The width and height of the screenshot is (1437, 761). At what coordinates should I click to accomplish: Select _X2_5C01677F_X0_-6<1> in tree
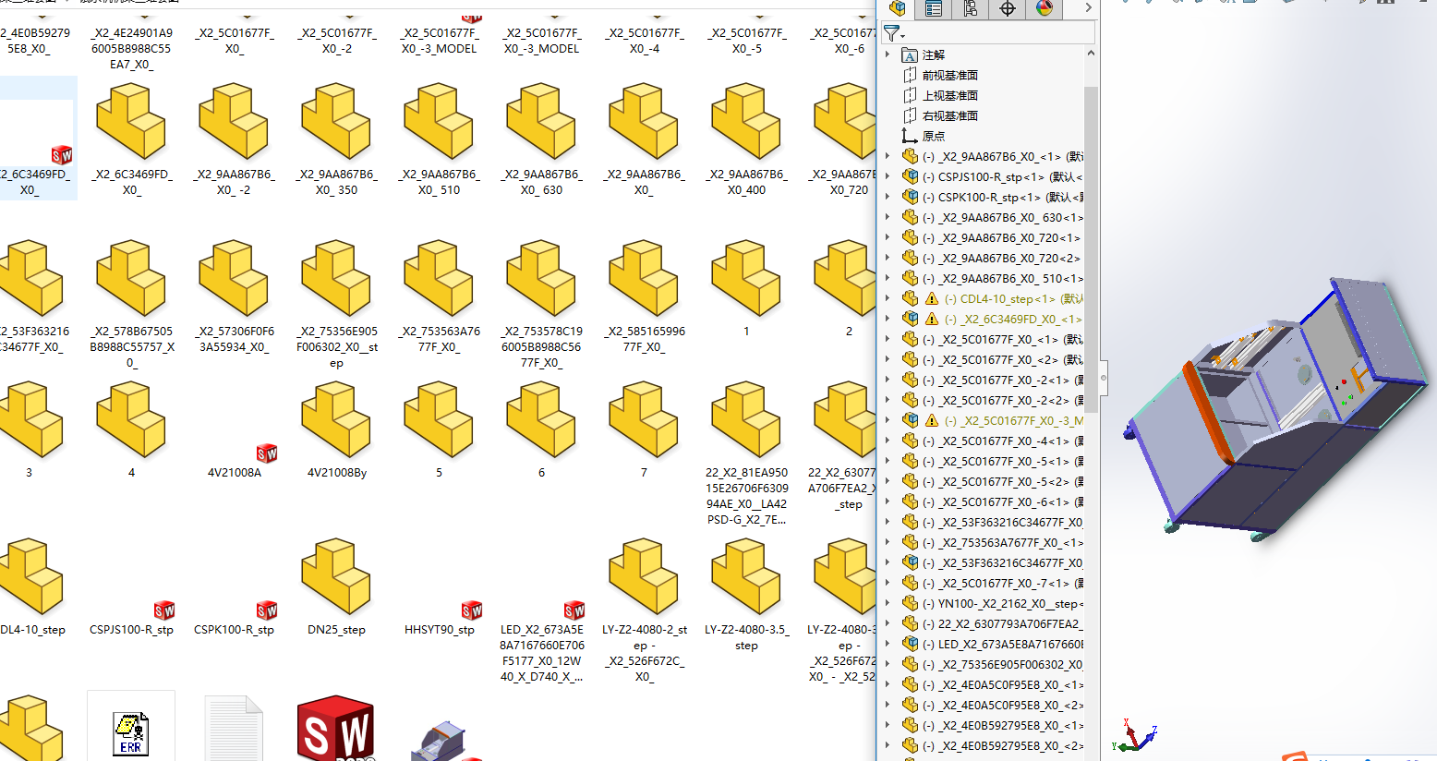tap(1005, 501)
